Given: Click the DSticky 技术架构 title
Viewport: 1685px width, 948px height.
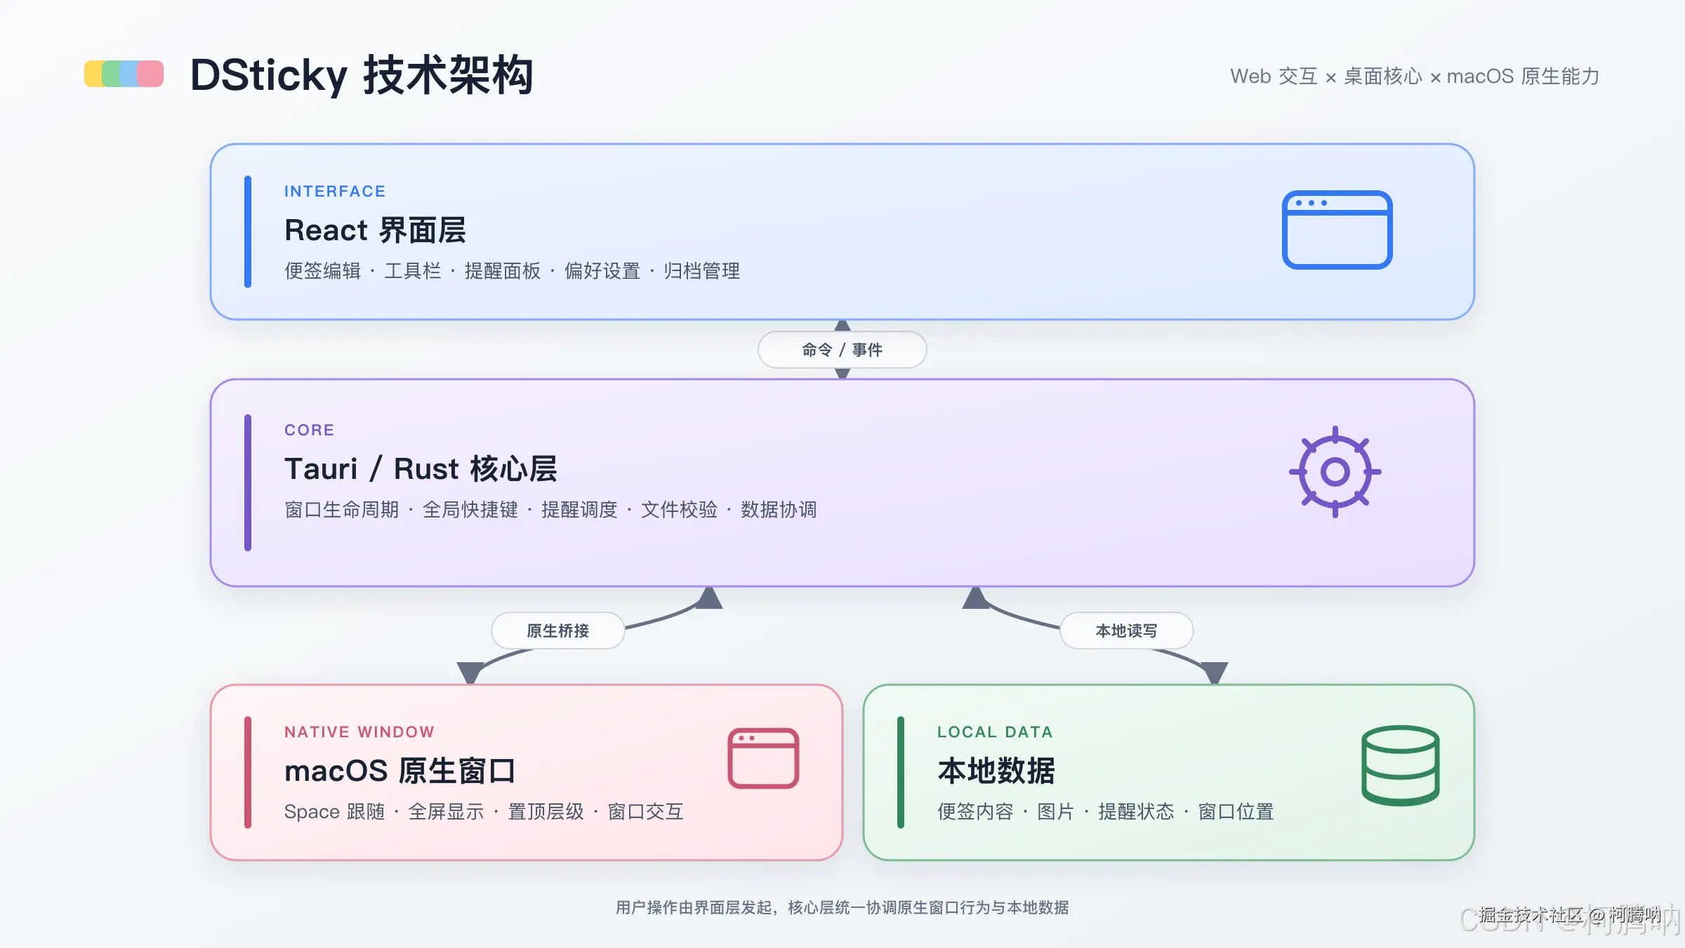Looking at the screenshot, I should click(362, 74).
